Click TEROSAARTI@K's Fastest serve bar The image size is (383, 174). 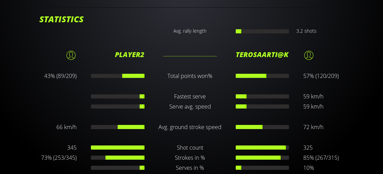pyautogui.click(x=262, y=96)
